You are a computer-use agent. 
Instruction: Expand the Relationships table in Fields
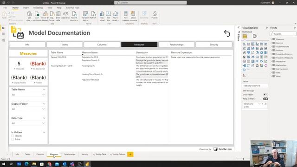click(x=271, y=65)
